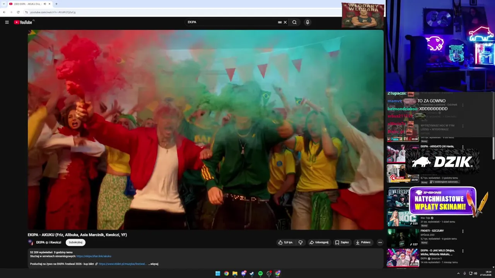Save the video with Zapisz

coord(342,242)
